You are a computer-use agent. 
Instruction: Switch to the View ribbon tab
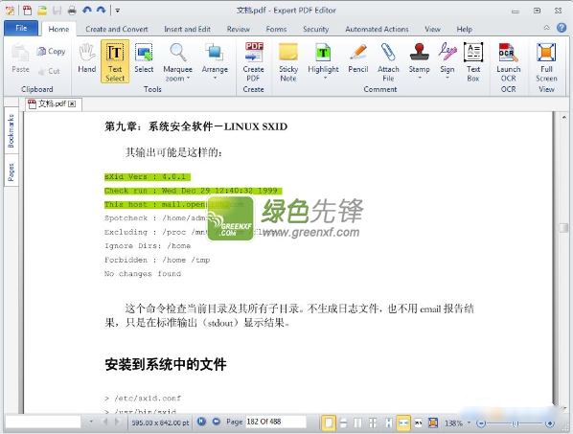432,29
